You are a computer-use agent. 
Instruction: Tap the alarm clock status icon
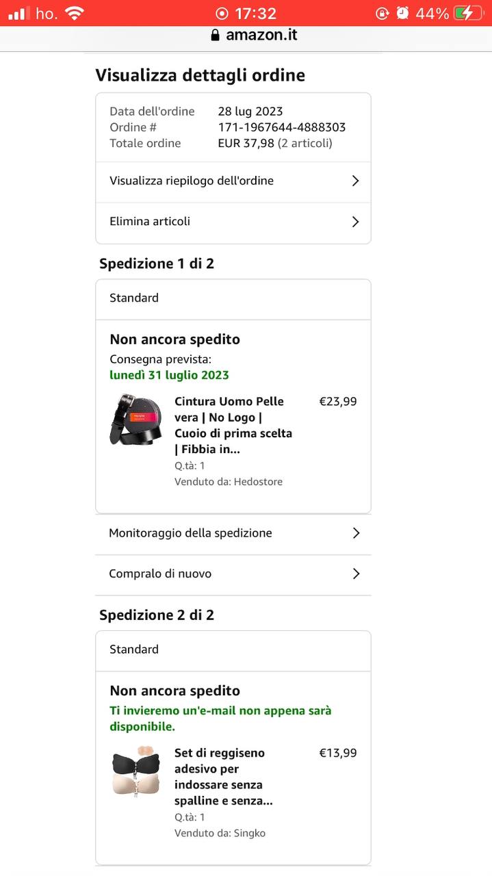click(x=402, y=13)
